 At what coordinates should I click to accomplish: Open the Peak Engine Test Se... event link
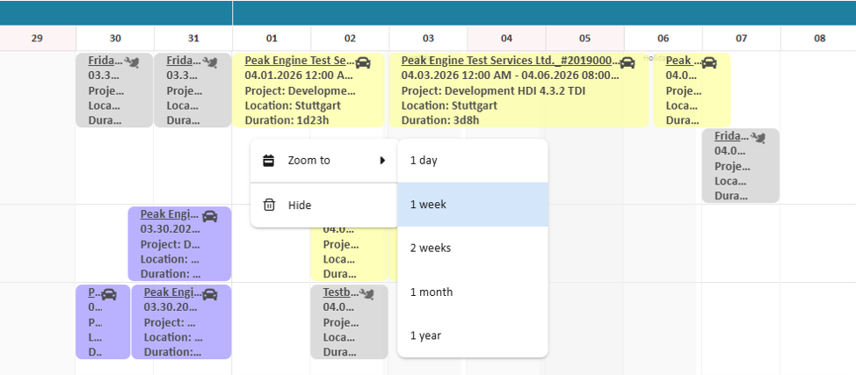click(300, 60)
